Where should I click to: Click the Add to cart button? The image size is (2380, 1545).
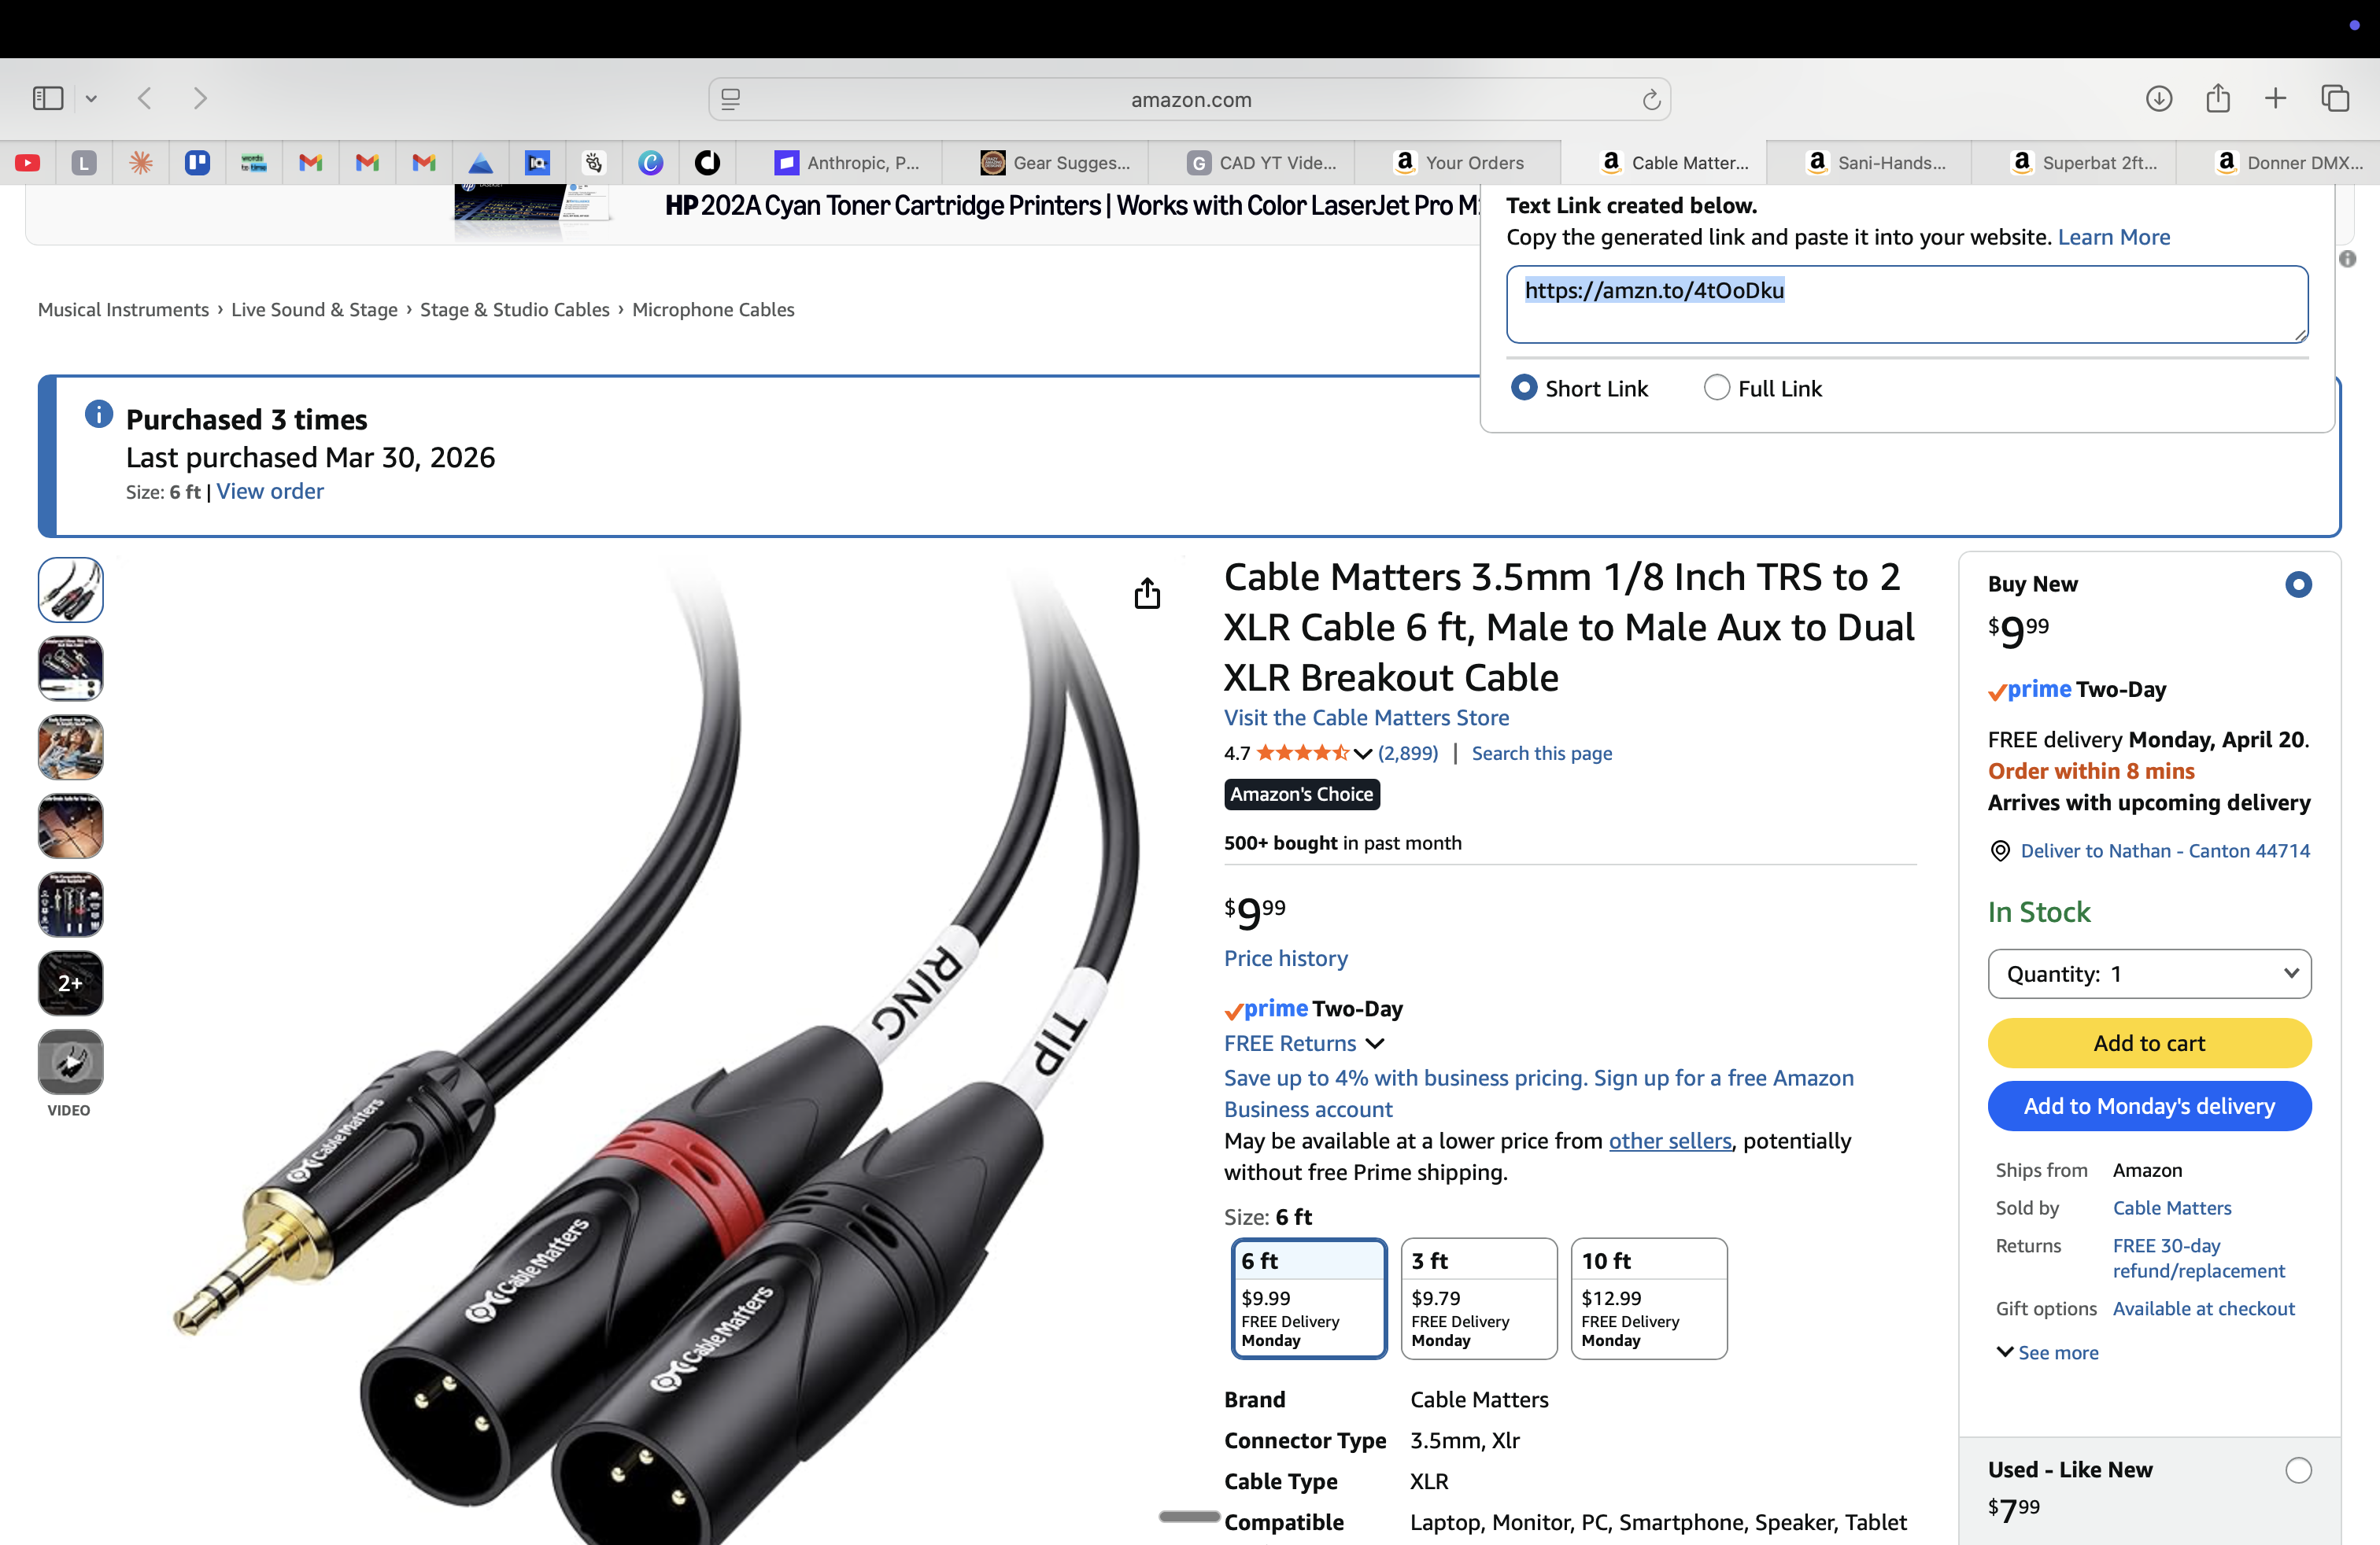point(2149,1043)
